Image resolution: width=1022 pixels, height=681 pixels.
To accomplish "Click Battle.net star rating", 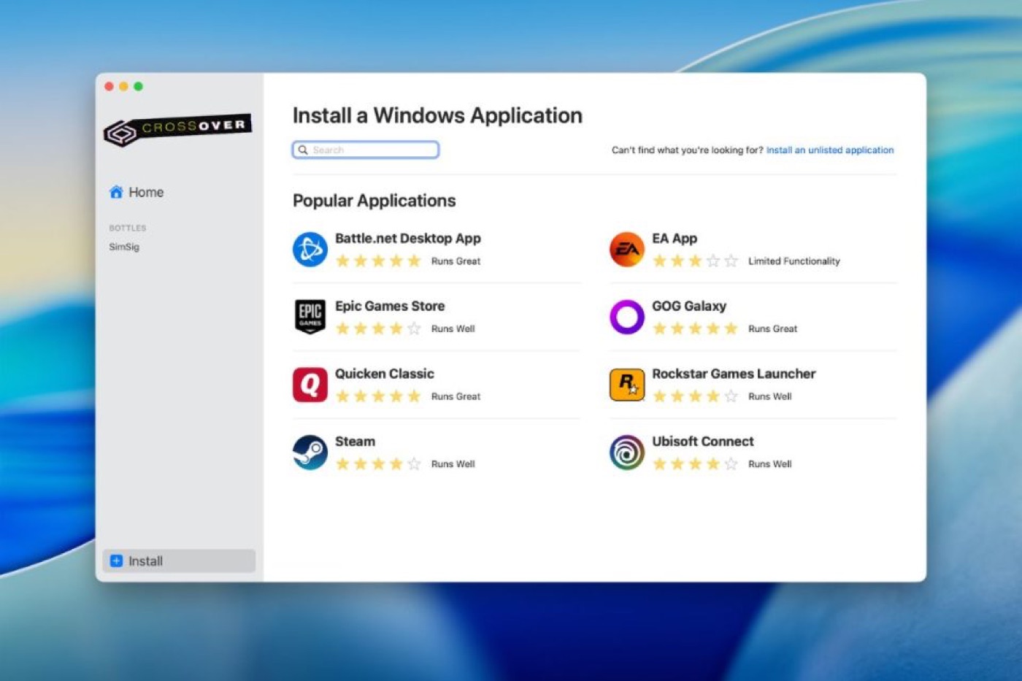I will 378,261.
